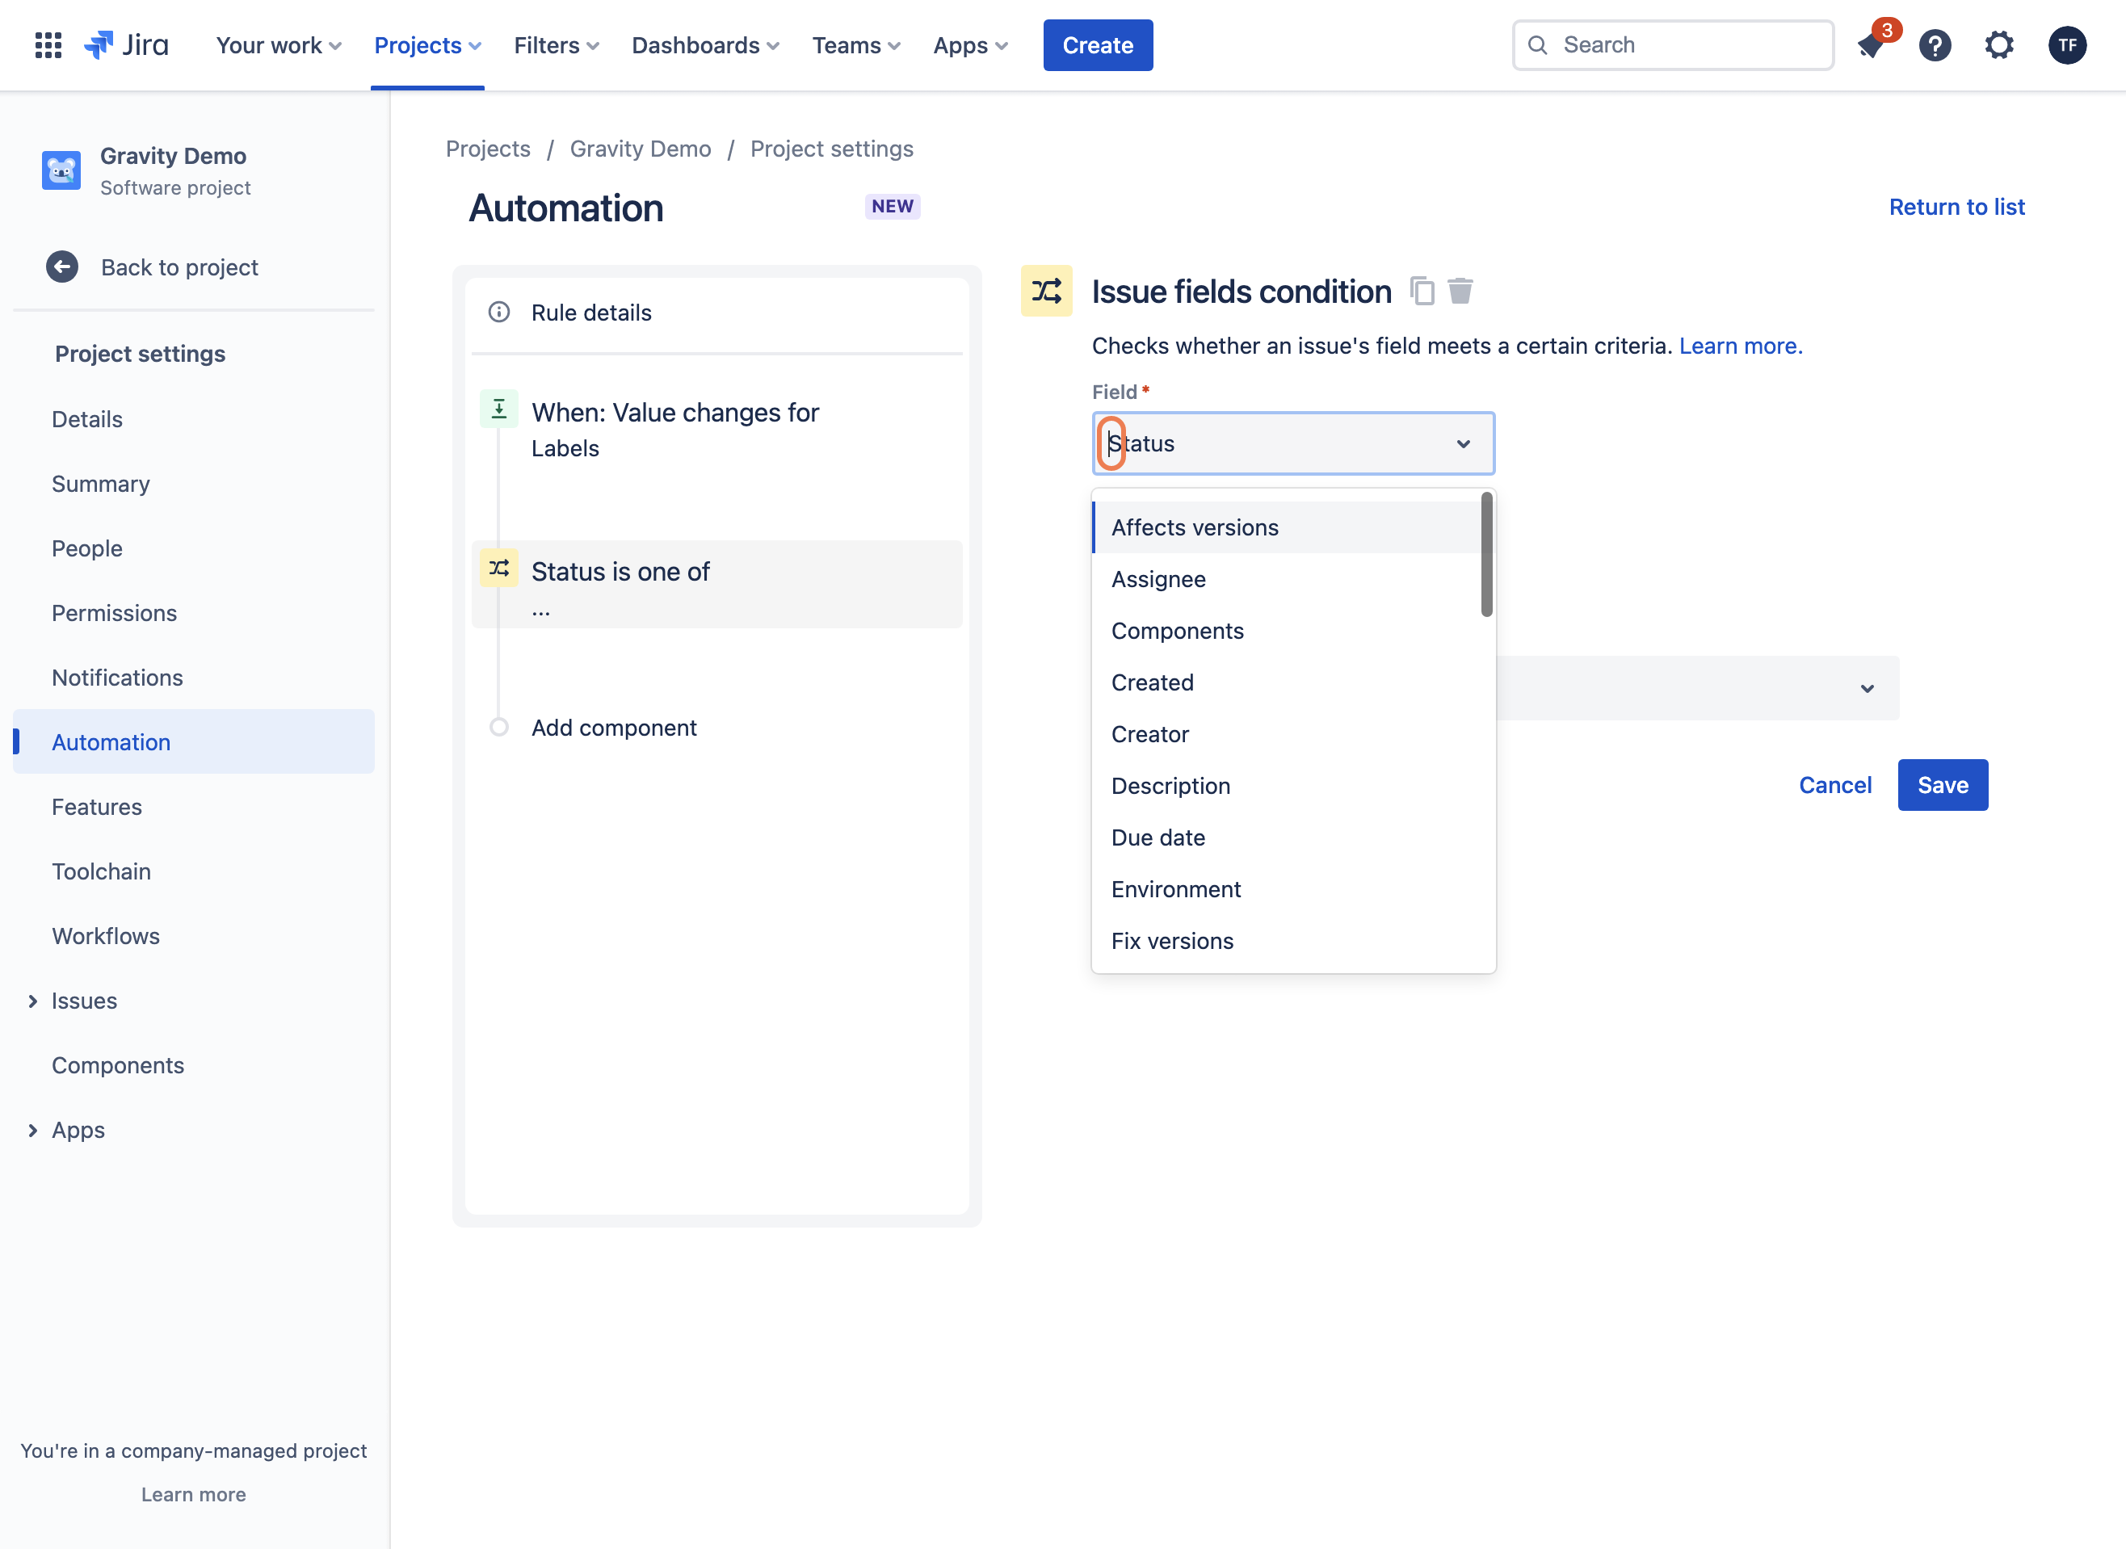
Task: Delete condition using trash icon
Action: tap(1460, 292)
